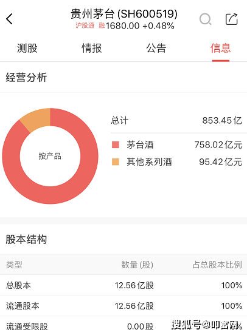This screenshot has width=247, height=335.
Task: Tap the stock title 贵州茅台 (SH600519)
Action: click(124, 14)
